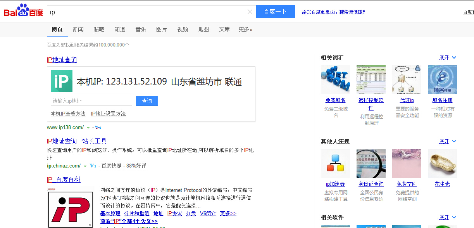Switch to the 贴吧 tab
The height and width of the screenshot is (228, 474).
click(99, 29)
